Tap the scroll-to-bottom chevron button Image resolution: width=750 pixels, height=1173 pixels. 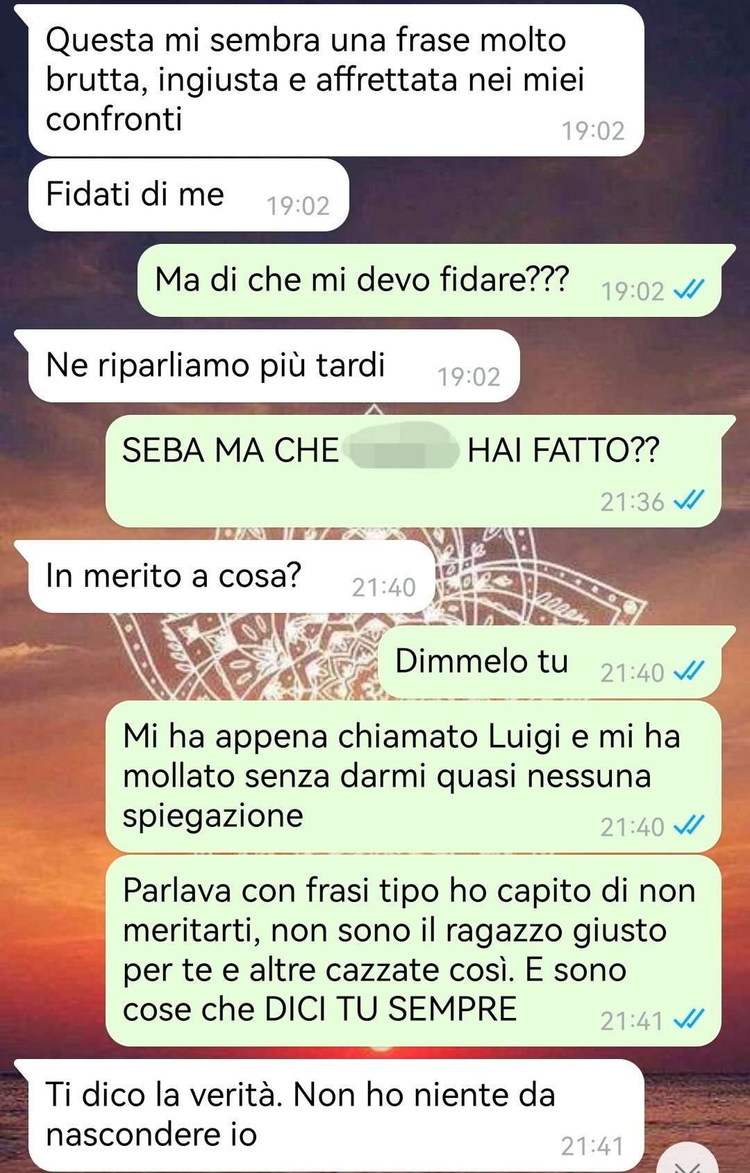(x=689, y=1162)
